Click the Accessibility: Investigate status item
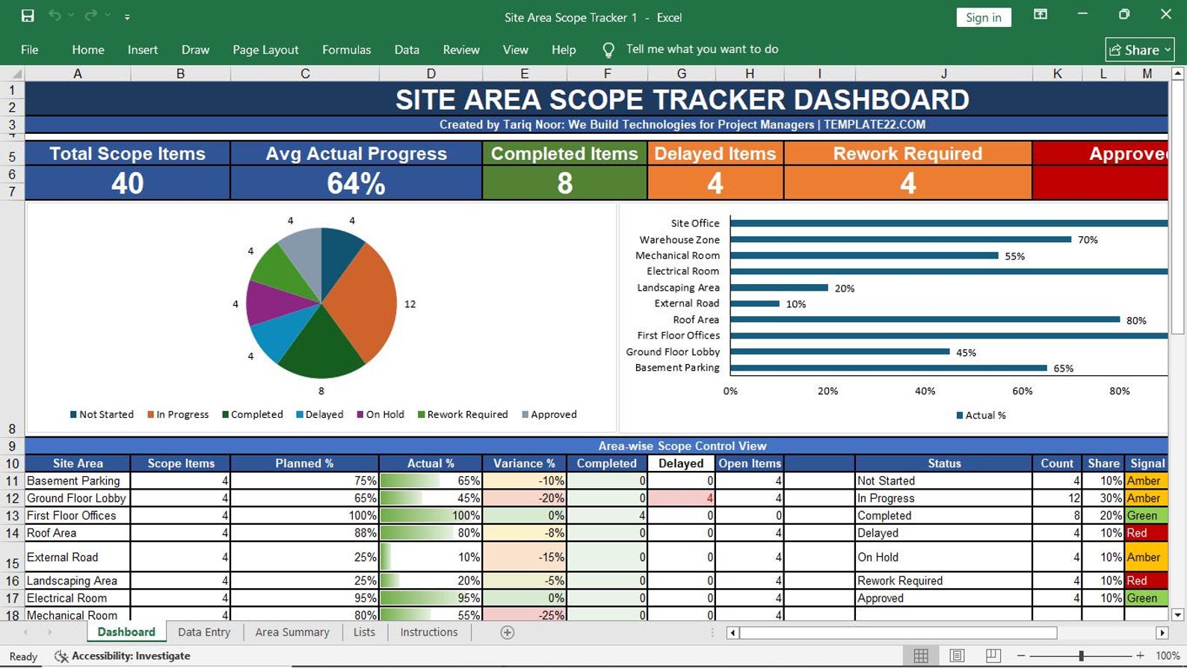1187x669 pixels. click(123, 656)
